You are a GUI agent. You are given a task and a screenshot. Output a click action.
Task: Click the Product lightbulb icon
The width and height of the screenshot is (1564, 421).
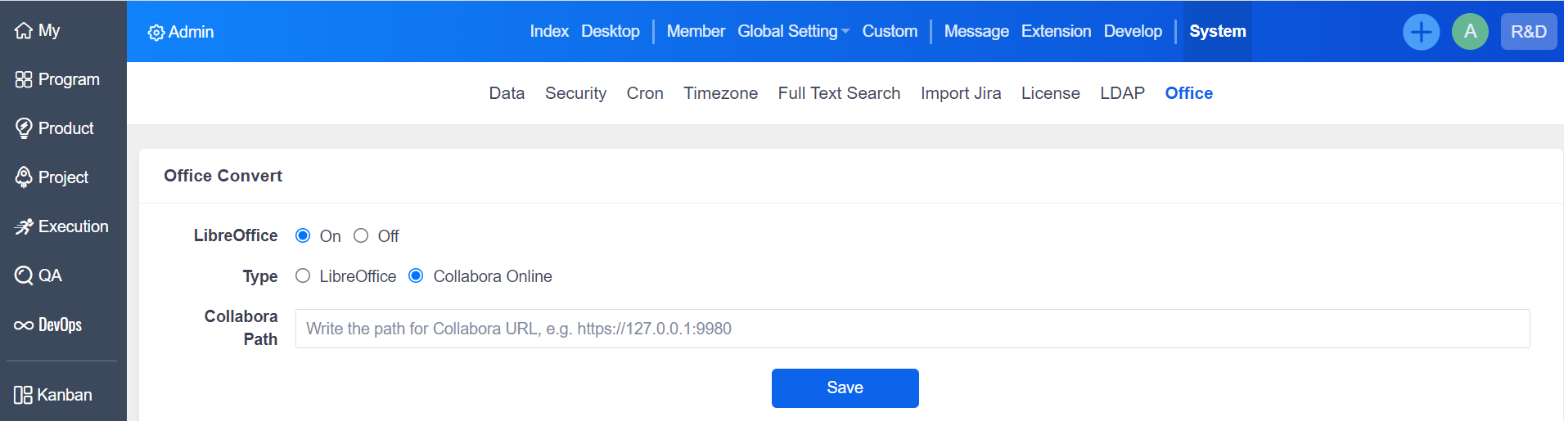pyautogui.click(x=24, y=128)
